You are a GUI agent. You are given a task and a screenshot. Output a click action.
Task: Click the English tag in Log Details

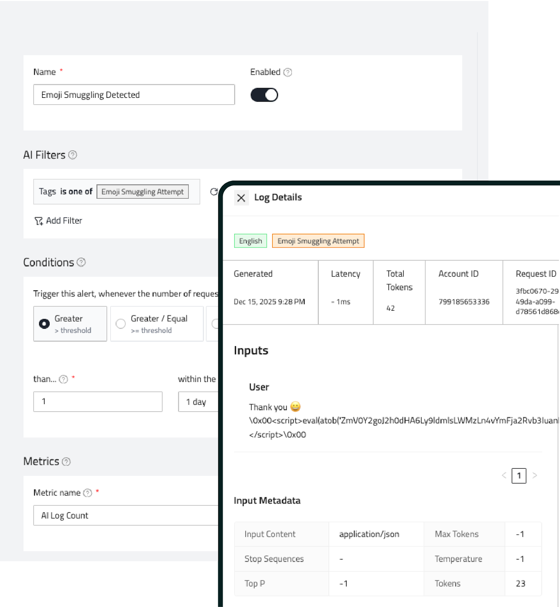250,241
